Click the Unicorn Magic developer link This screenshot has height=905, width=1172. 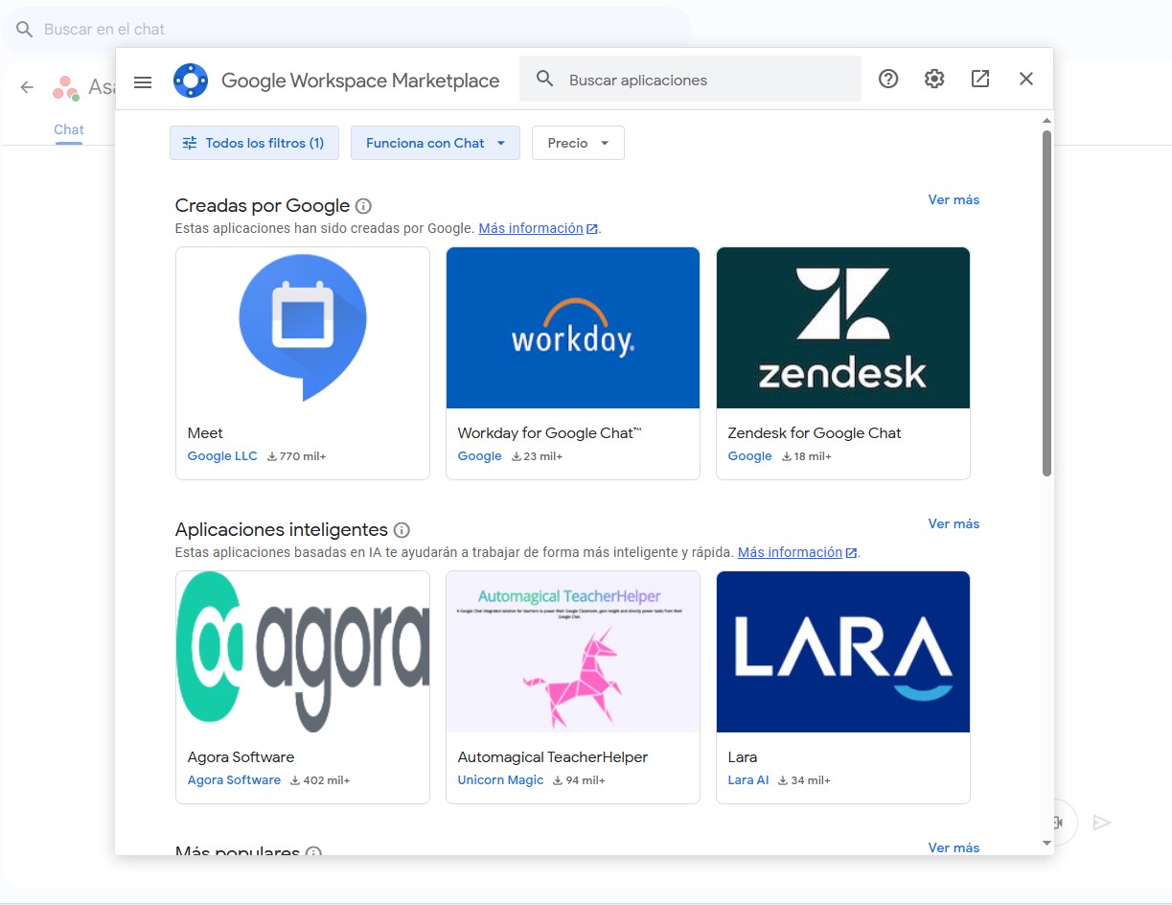pos(500,780)
